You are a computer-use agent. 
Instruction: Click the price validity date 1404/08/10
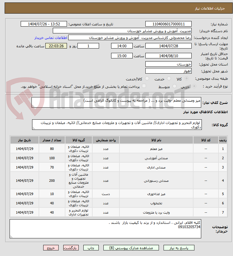point(169,56)
